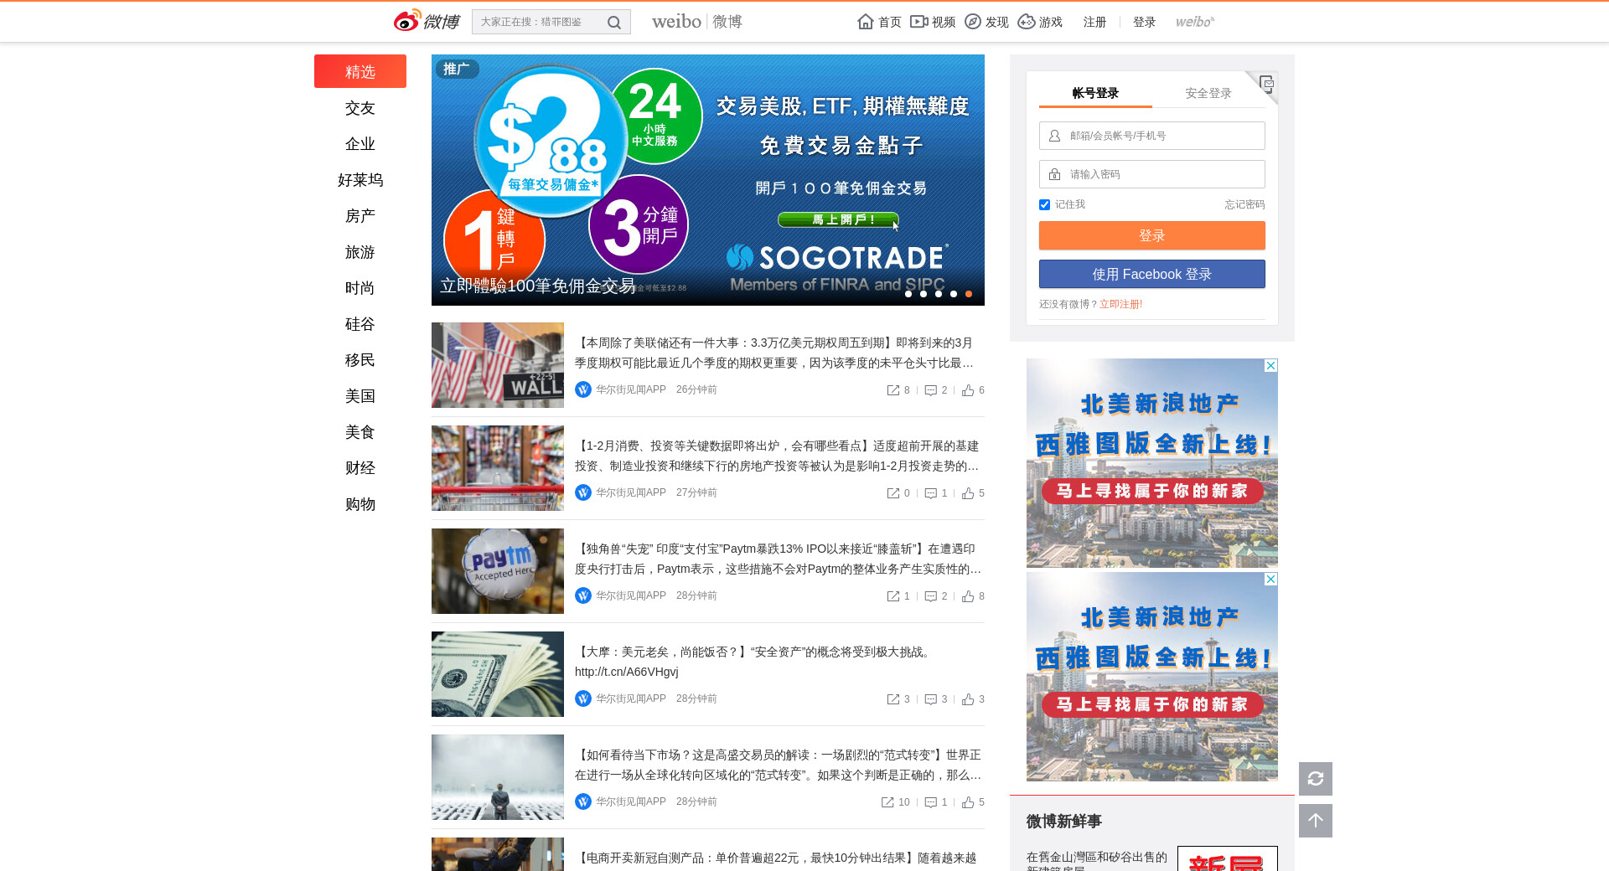Click 登录 in the top navigation
Image resolution: width=1609 pixels, height=871 pixels.
[1144, 22]
